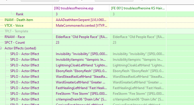The height and width of the screenshot is (105, 194).
Task: Click Ebonyflesh spell in KS Hair column
Action: coord(138,71)
